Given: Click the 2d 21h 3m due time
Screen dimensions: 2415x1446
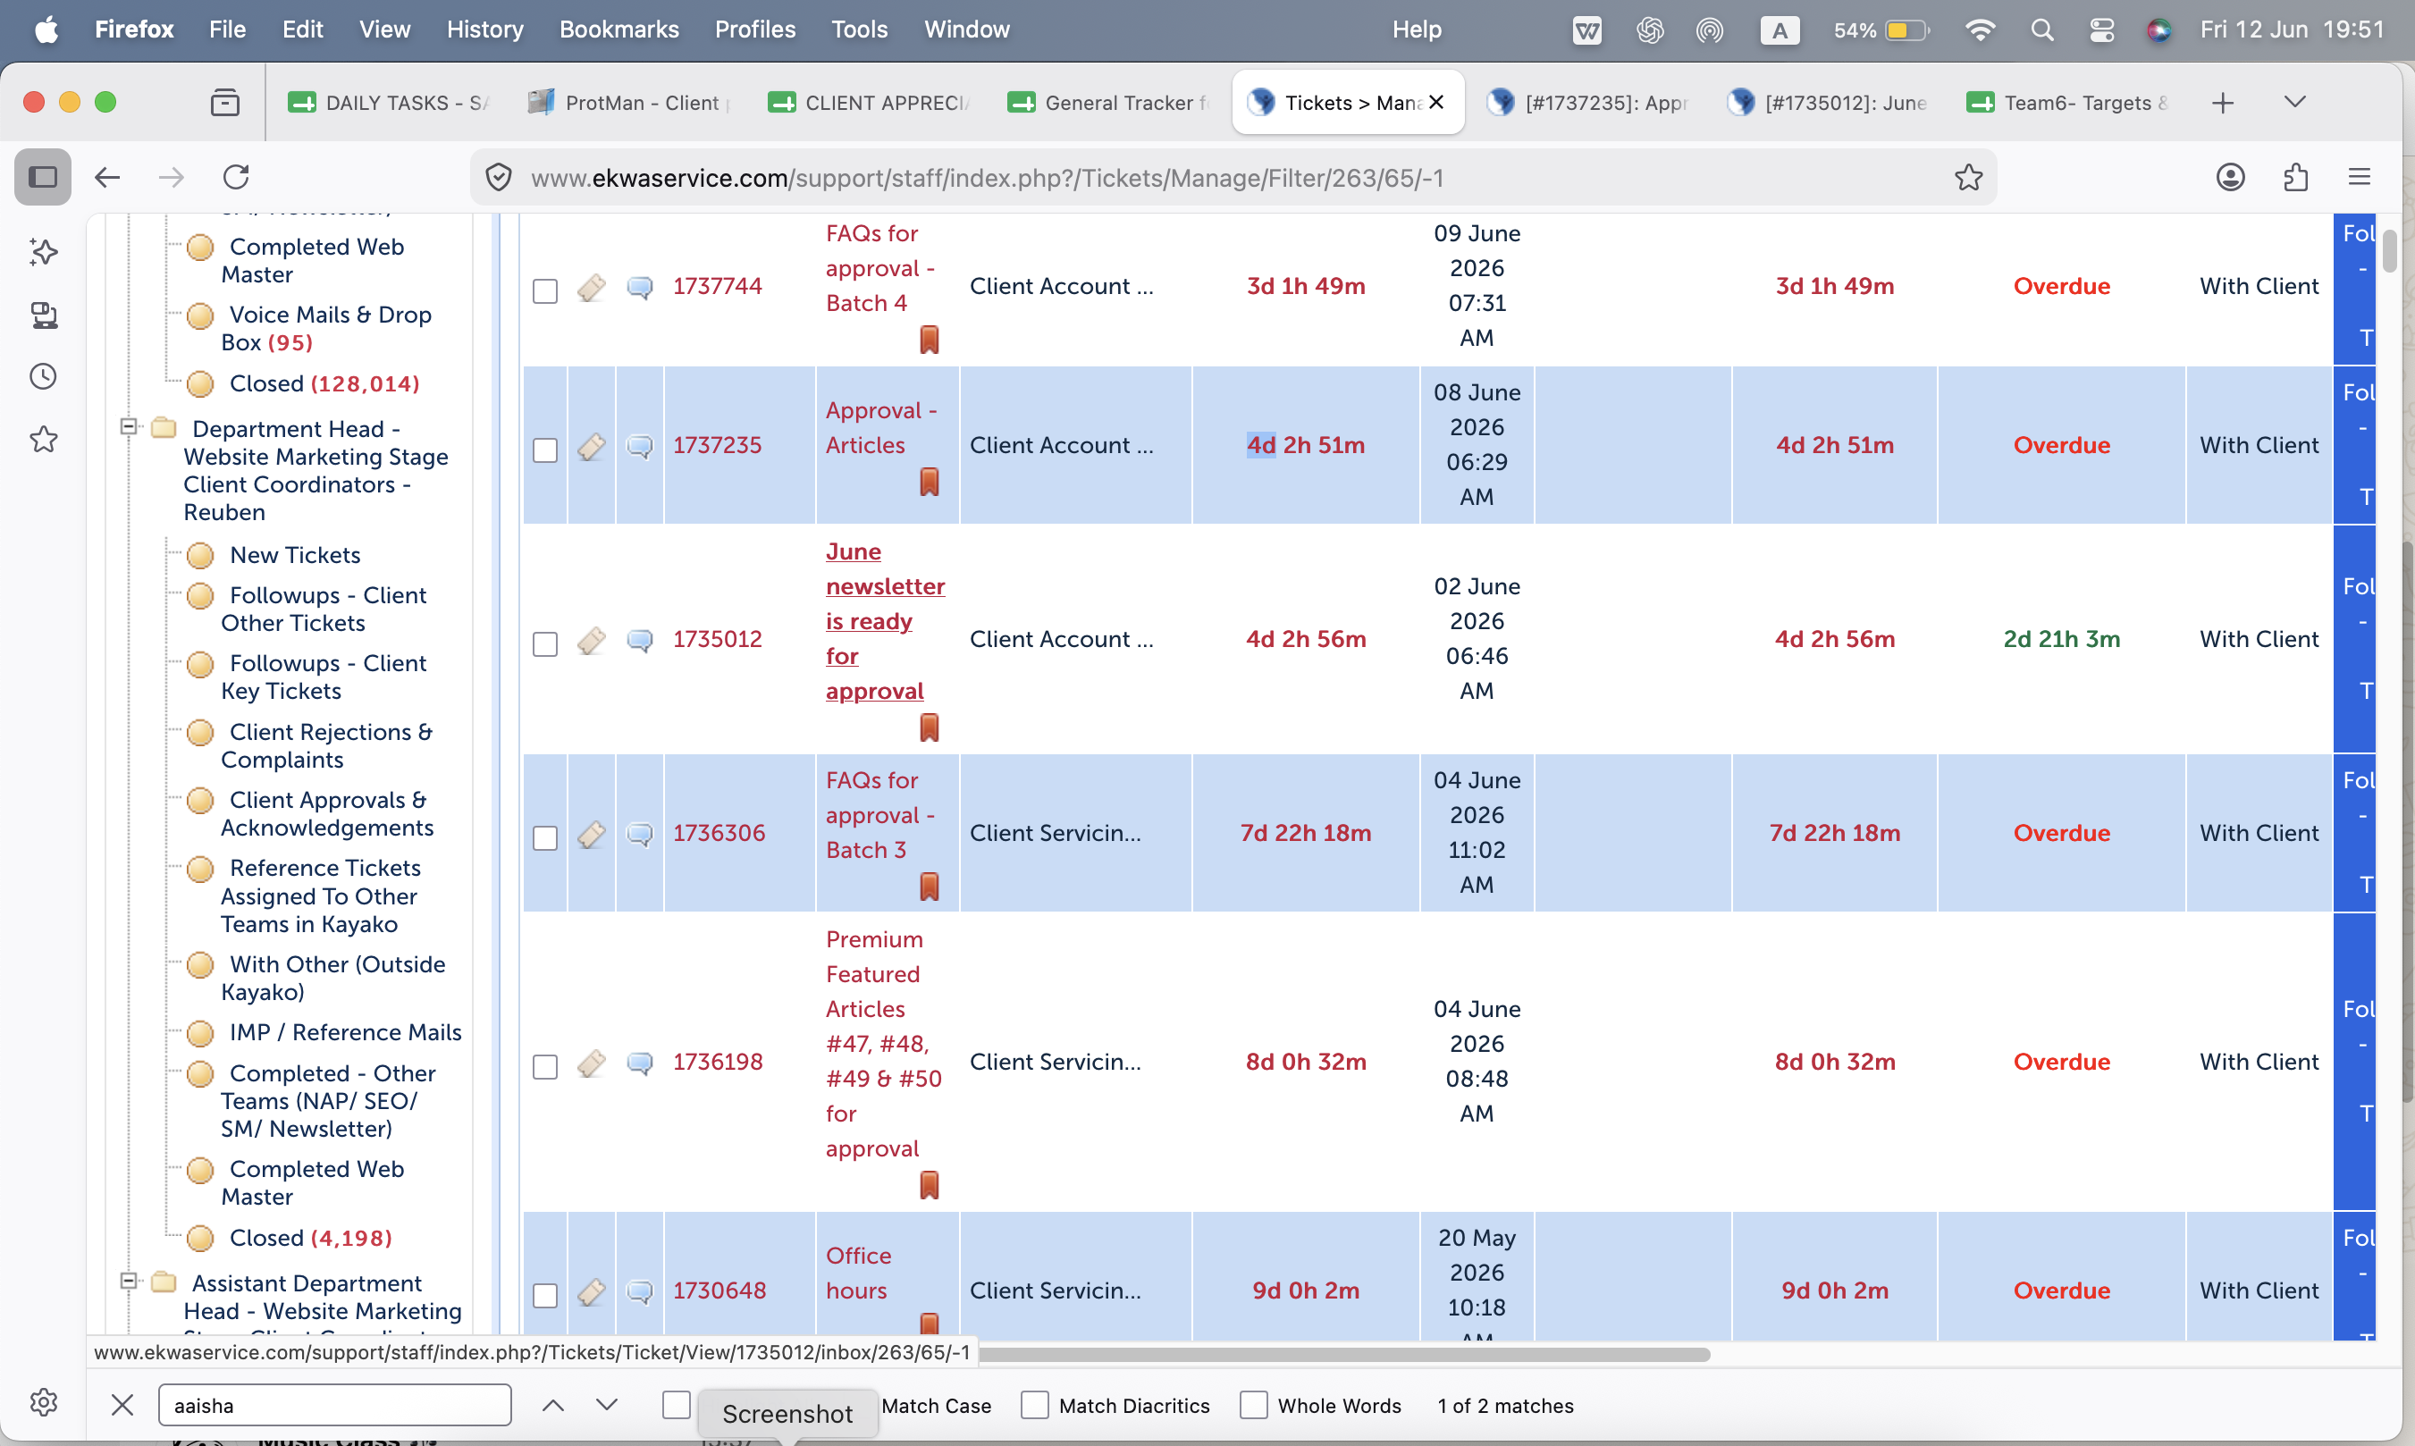Looking at the screenshot, I should [2061, 639].
